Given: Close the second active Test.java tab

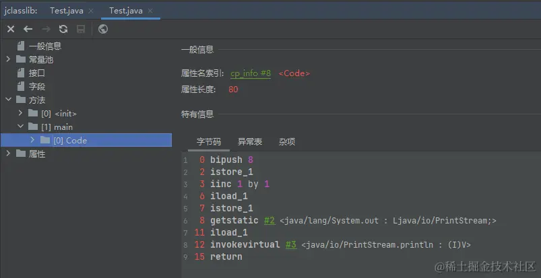Looking at the screenshot, I should click(150, 11).
